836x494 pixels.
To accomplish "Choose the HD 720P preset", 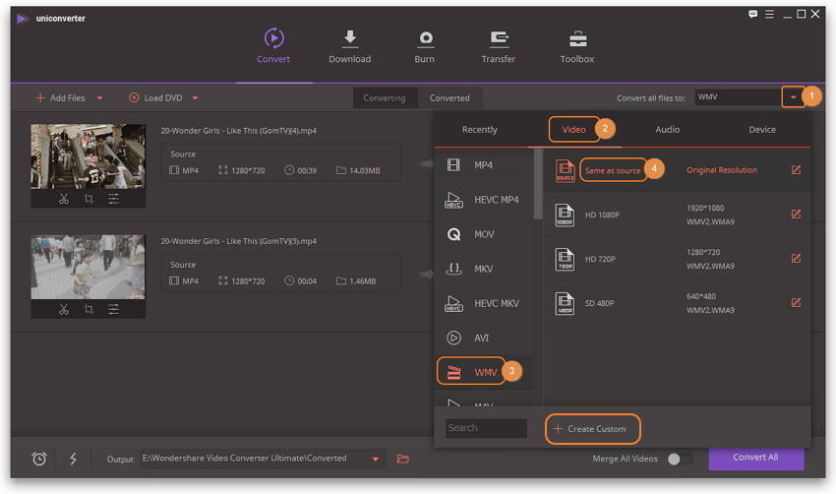I will tap(677, 259).
